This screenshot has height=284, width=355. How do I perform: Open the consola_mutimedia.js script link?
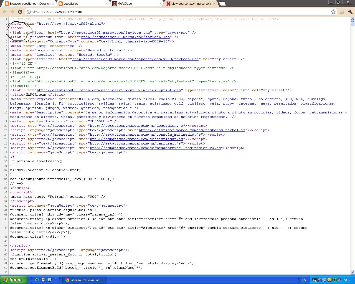(x=145, y=135)
